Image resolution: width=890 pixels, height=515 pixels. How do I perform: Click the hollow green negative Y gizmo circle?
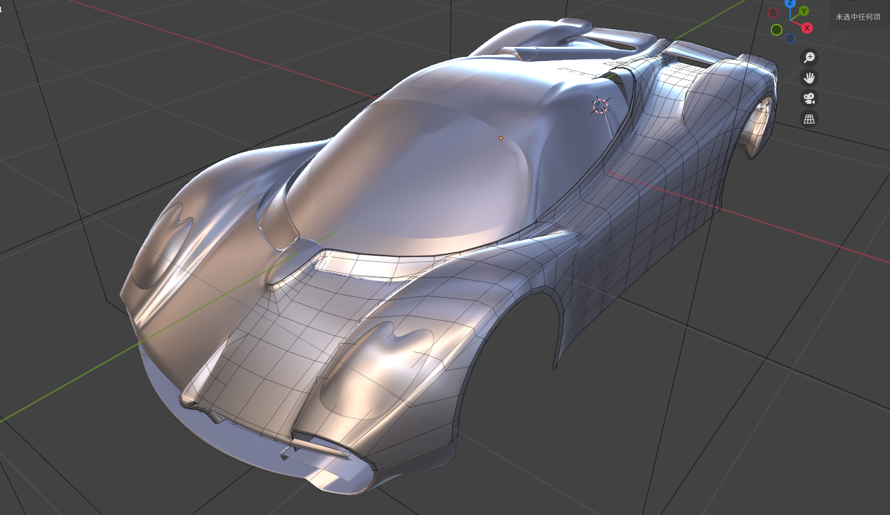click(777, 30)
